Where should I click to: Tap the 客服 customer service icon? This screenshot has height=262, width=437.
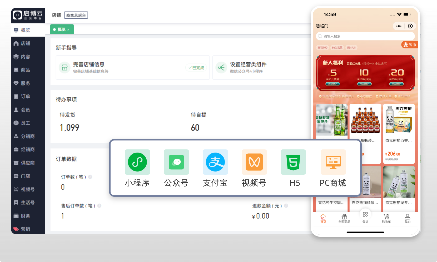410,45
